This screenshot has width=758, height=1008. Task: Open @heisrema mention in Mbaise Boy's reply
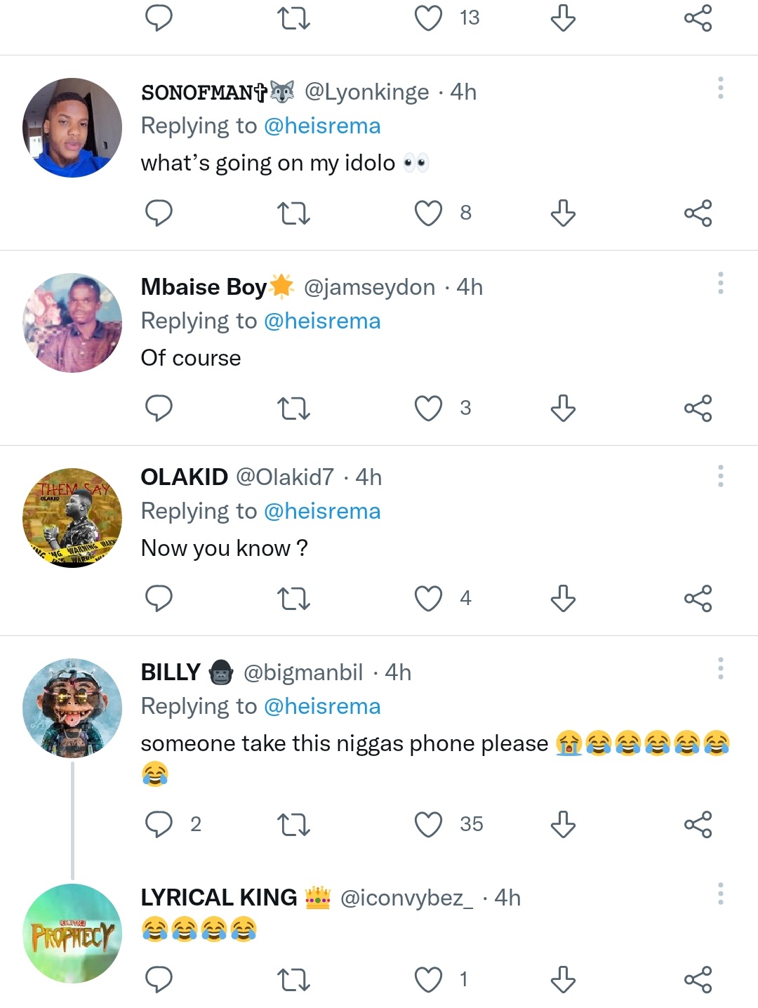pyautogui.click(x=322, y=321)
